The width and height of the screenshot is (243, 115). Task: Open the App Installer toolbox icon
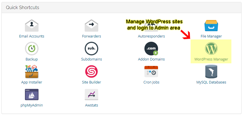pyautogui.click(x=32, y=72)
